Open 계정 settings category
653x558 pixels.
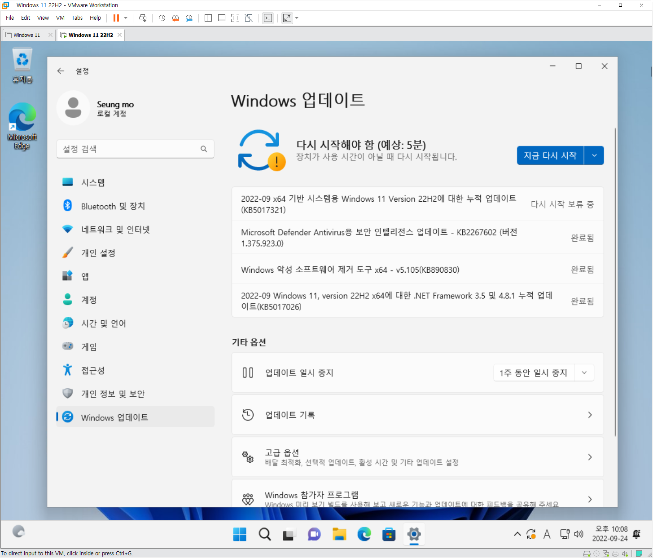(x=135, y=300)
